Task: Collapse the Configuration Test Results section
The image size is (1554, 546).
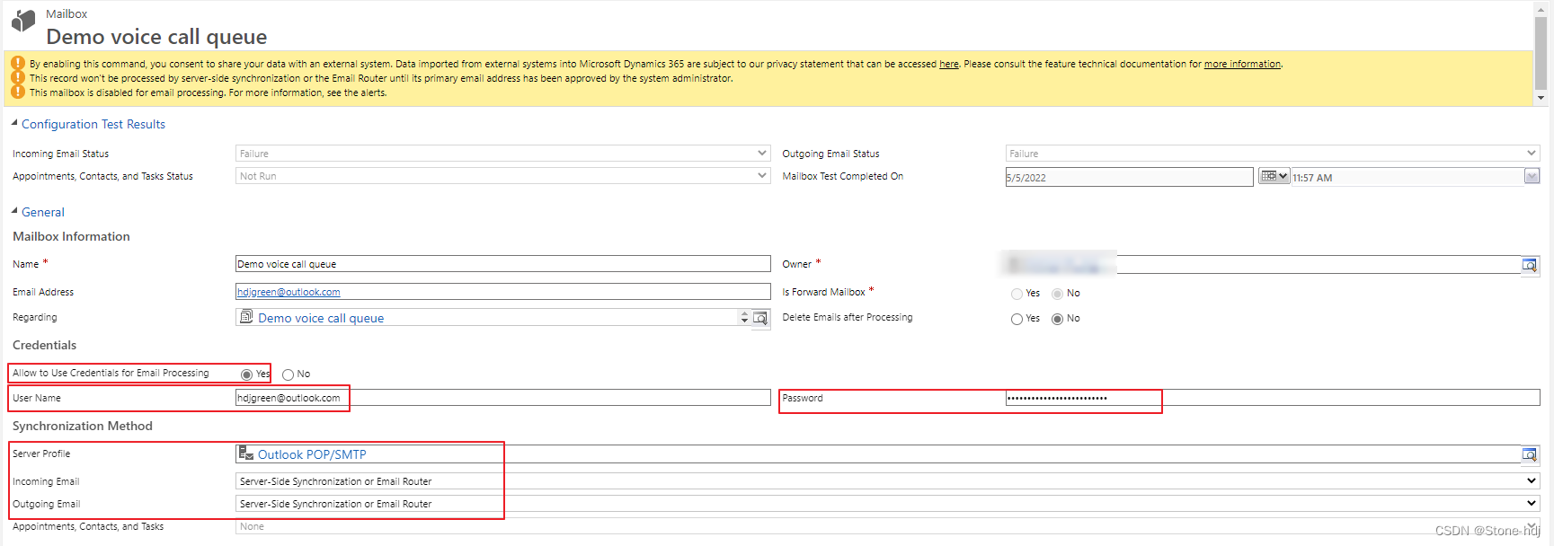Action: point(14,123)
